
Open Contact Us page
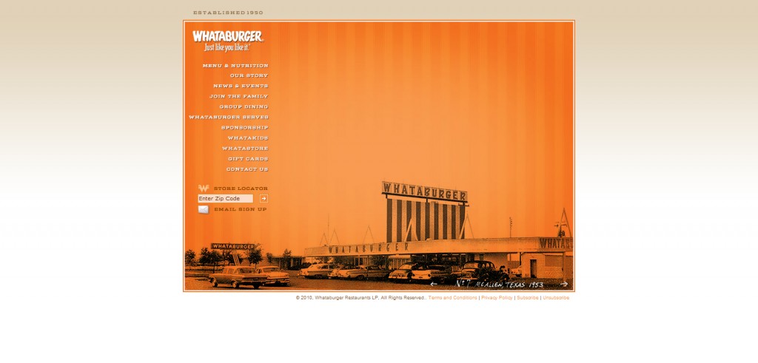[247, 169]
